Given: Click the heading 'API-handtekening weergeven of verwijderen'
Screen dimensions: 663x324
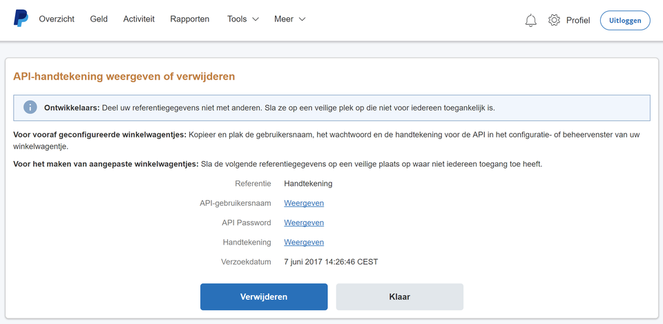Looking at the screenshot, I should pyautogui.click(x=124, y=77).
